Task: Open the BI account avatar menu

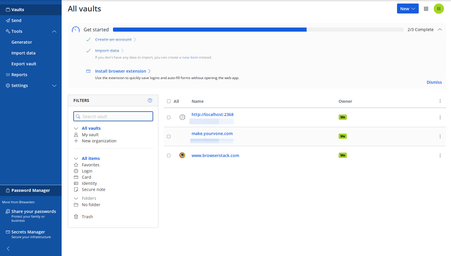Action: pyautogui.click(x=439, y=9)
